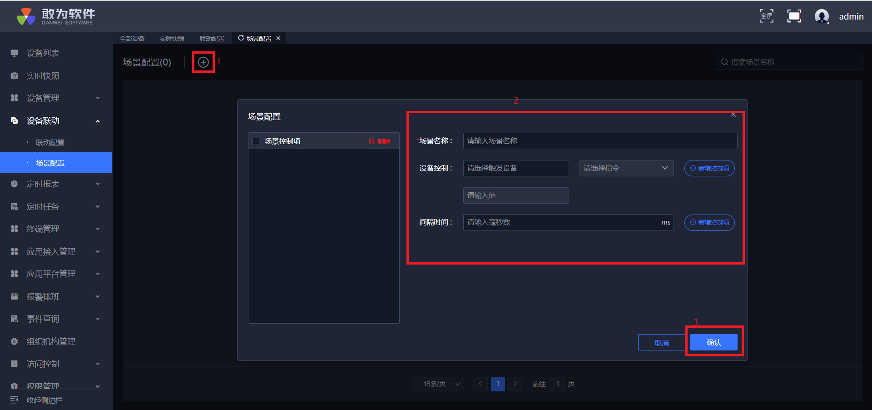Click 收起侧边栏 text
This screenshot has width=872, height=410.
[x=45, y=400]
